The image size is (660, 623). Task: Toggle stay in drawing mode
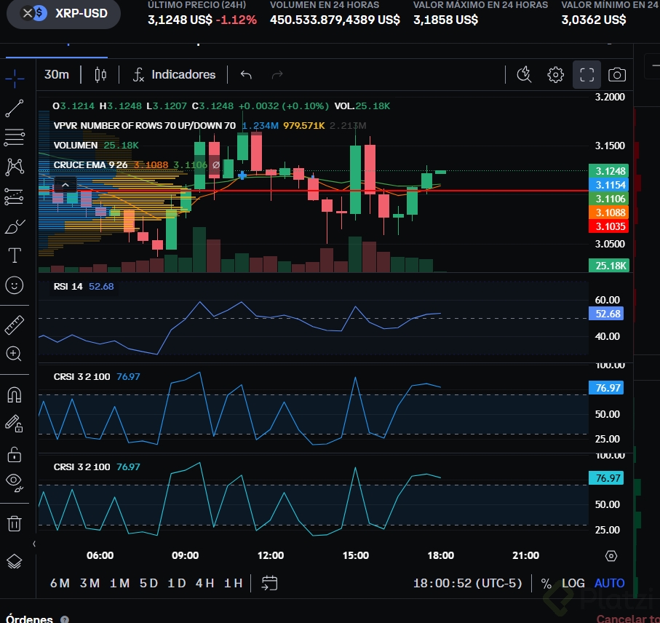click(15, 424)
